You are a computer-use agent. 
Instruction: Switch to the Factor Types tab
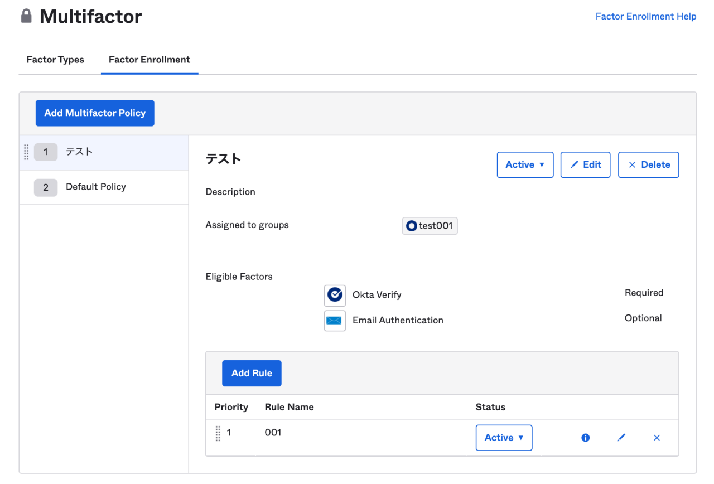point(55,60)
